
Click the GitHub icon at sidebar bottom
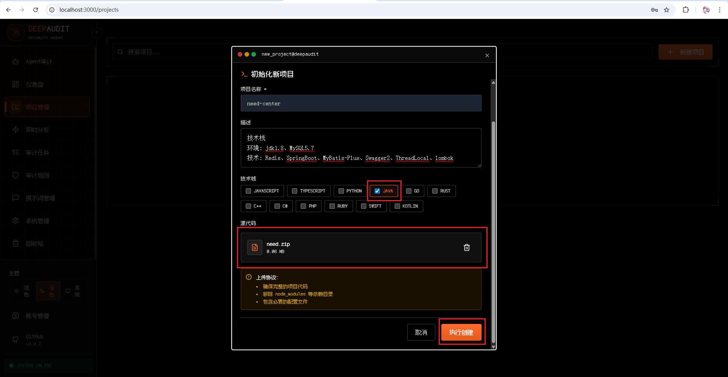[x=16, y=340]
